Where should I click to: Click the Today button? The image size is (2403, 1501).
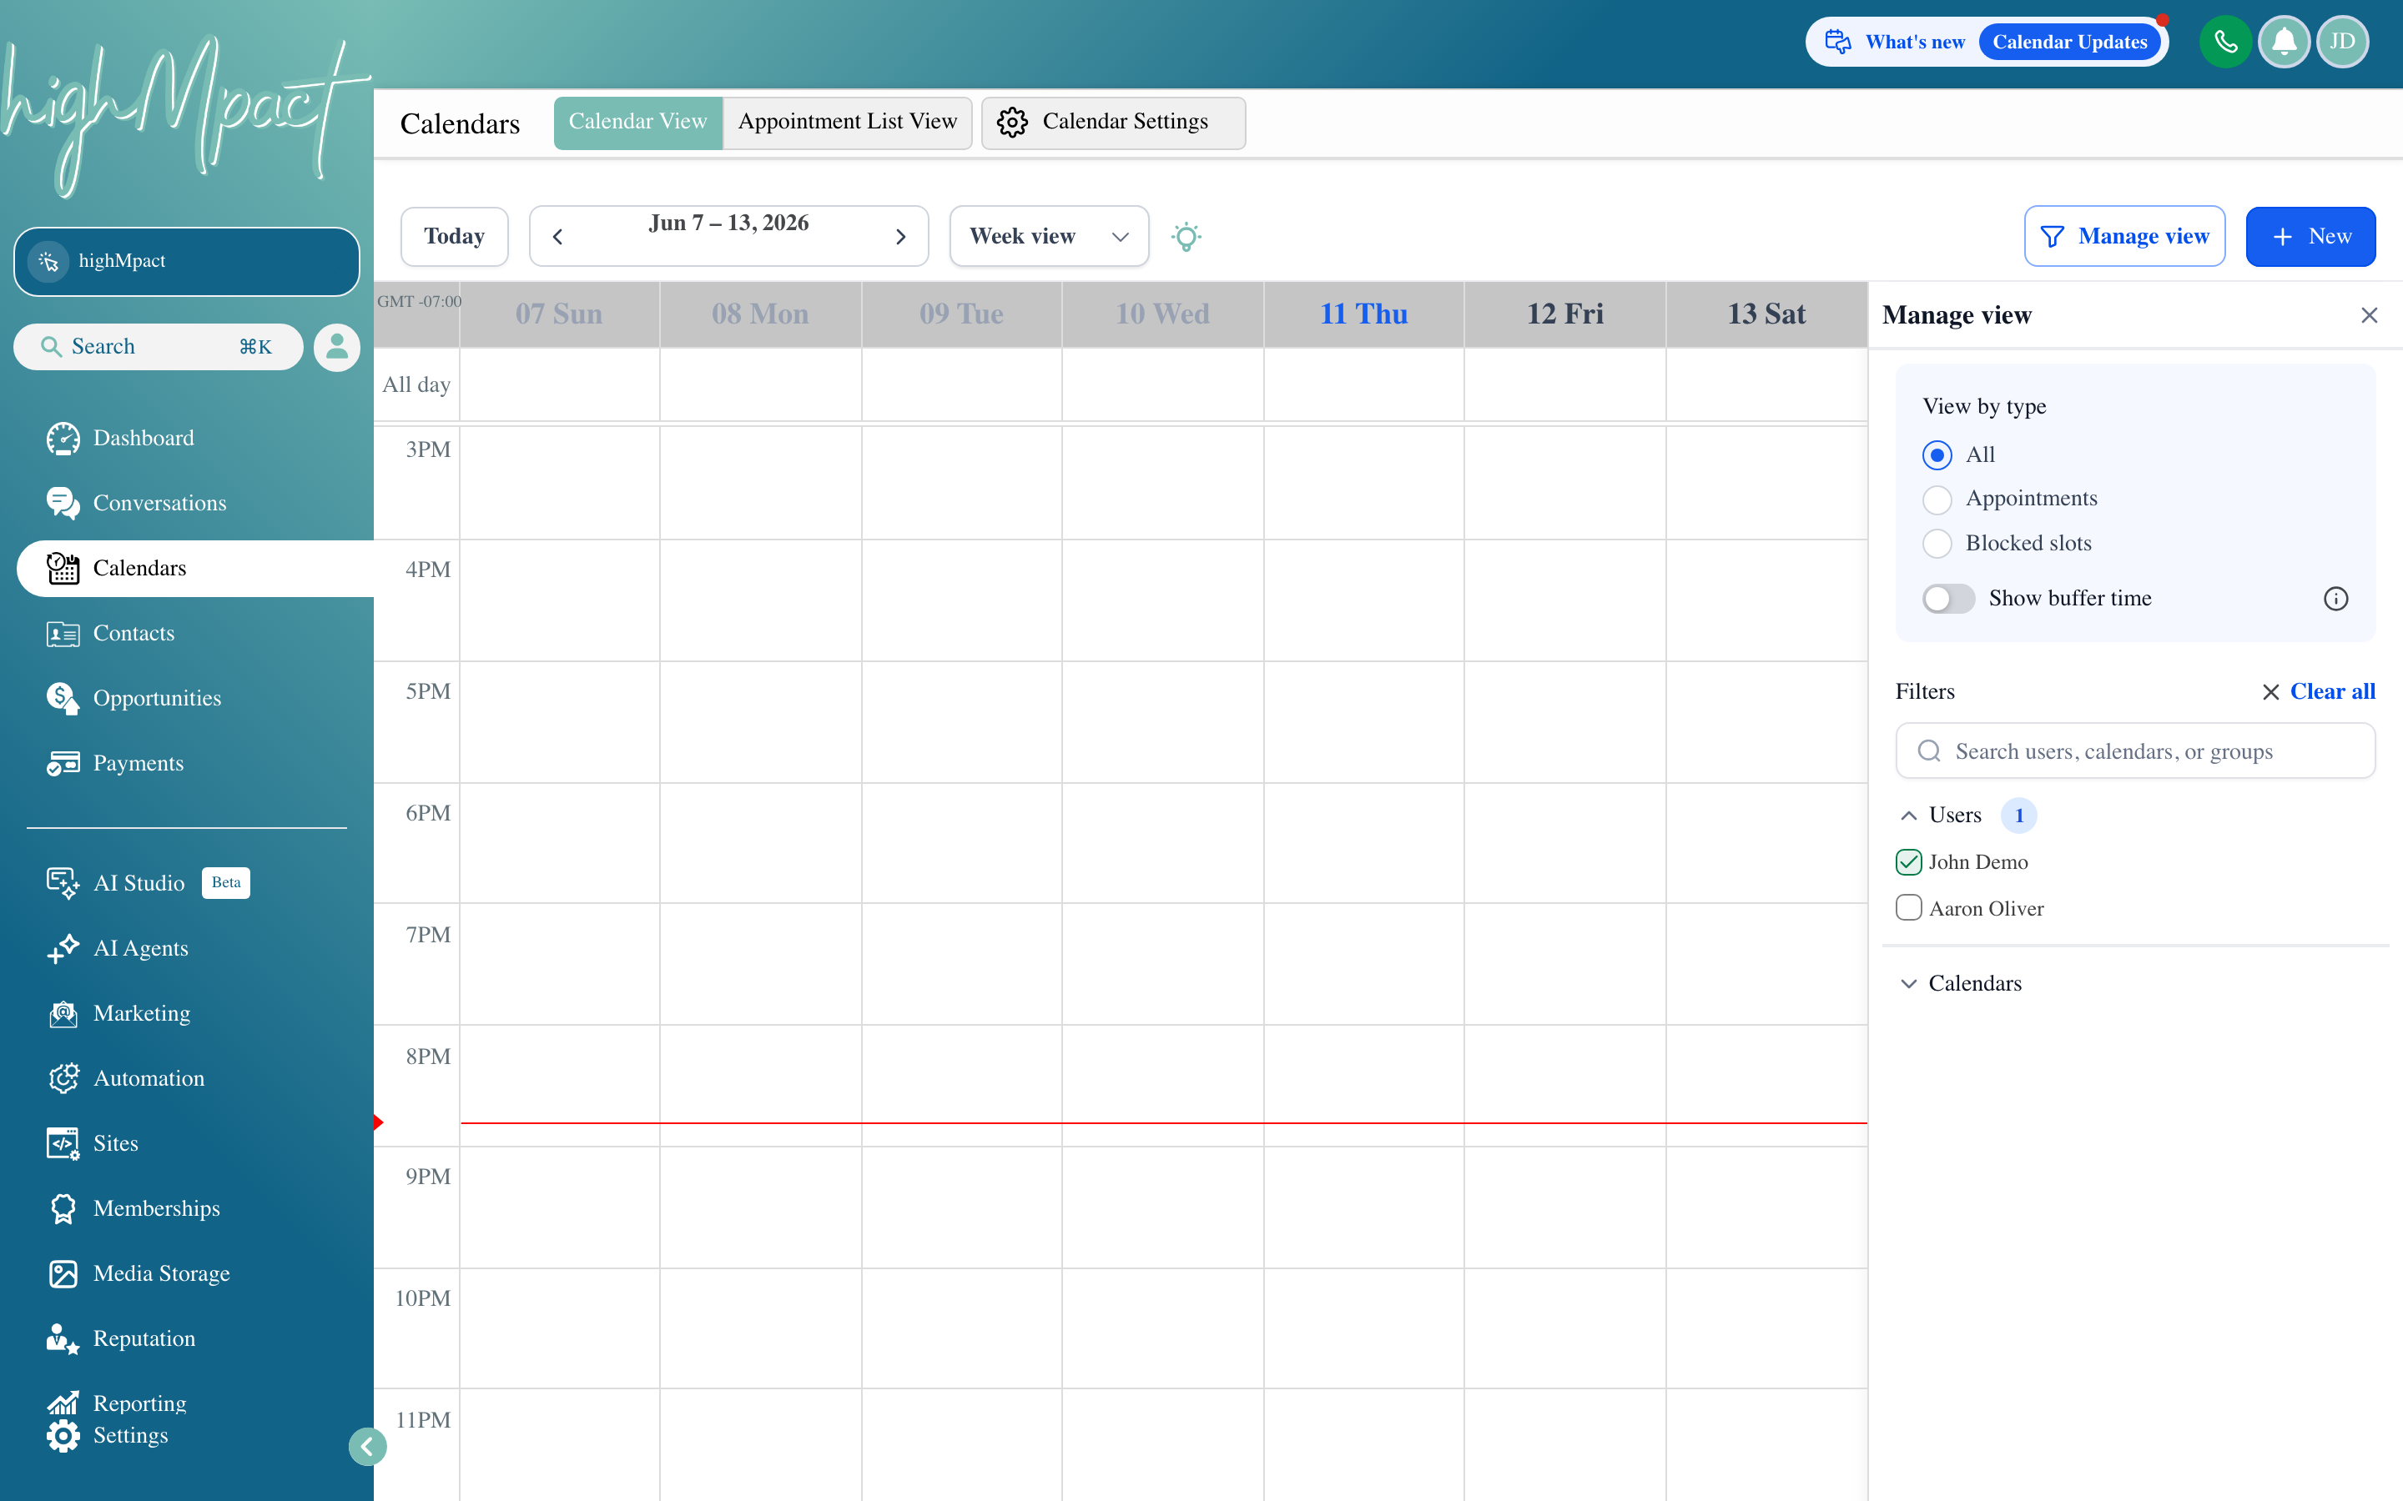(x=454, y=236)
